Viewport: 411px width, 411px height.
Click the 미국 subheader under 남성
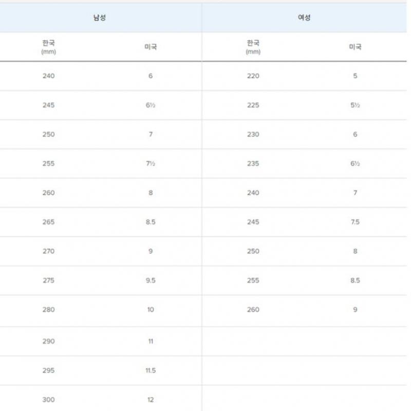tap(151, 47)
